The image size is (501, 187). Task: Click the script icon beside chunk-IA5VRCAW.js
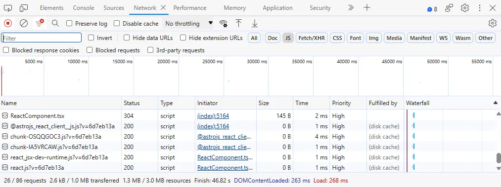5,147
